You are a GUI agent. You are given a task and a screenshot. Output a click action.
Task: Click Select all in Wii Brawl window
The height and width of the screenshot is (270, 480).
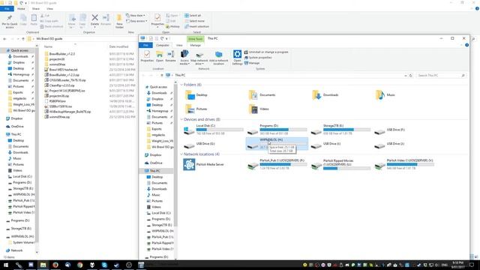point(193,15)
